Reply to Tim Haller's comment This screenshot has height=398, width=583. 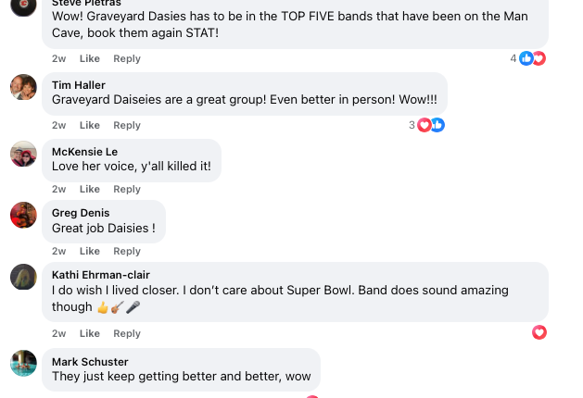(x=127, y=125)
